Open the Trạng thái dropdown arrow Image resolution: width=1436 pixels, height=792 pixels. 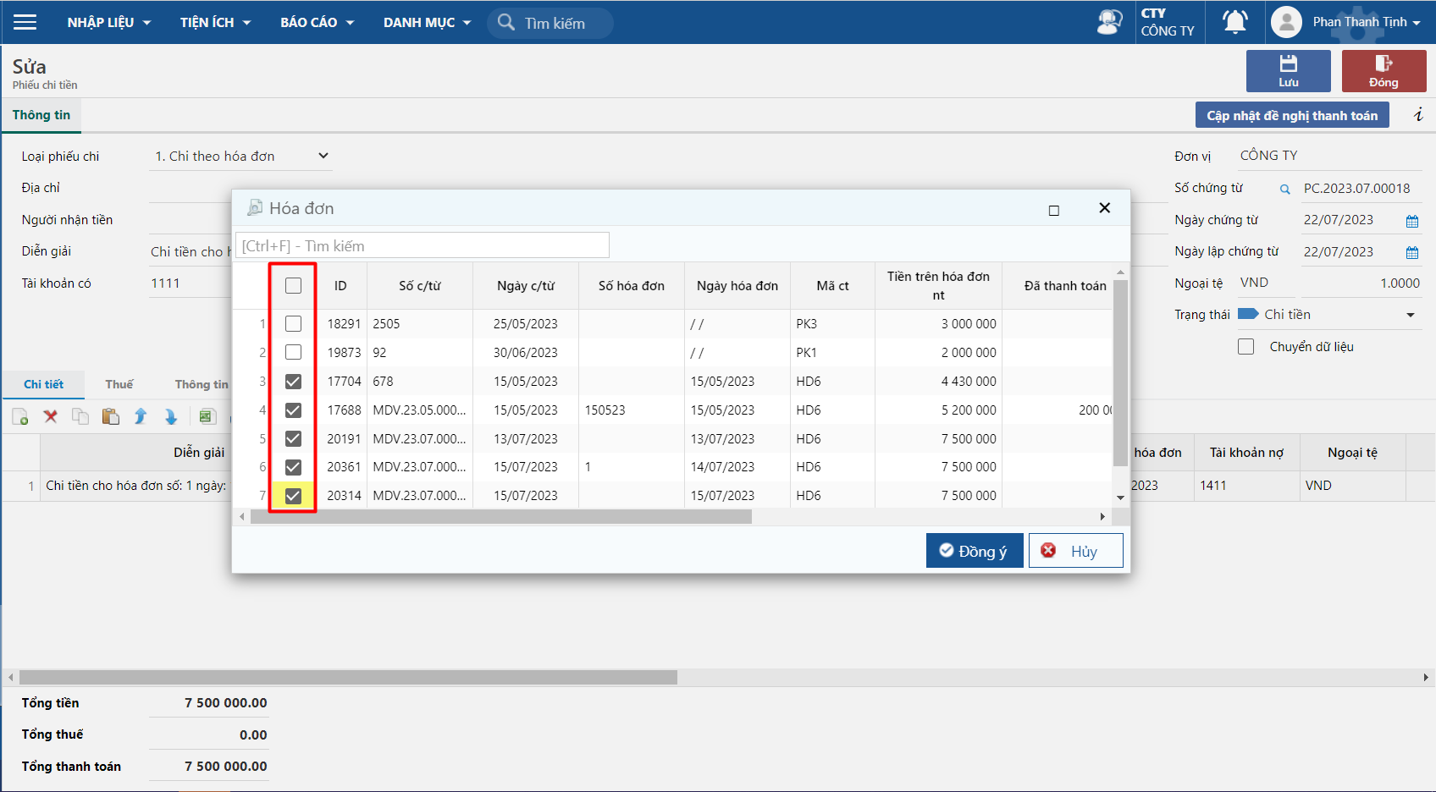[x=1410, y=315]
